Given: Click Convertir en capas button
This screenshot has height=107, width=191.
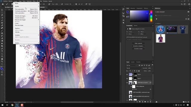Looking at the screenshot, I should 138,49.
